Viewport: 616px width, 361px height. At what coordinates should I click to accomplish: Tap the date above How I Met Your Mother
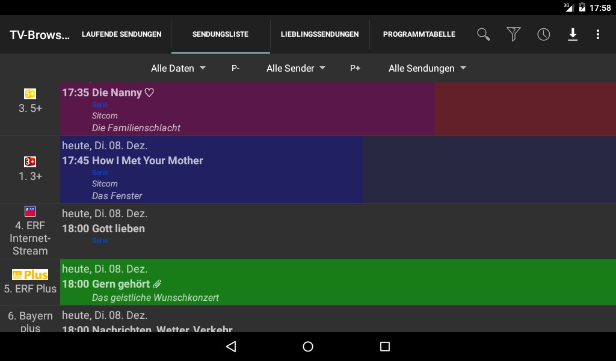pyautogui.click(x=105, y=146)
